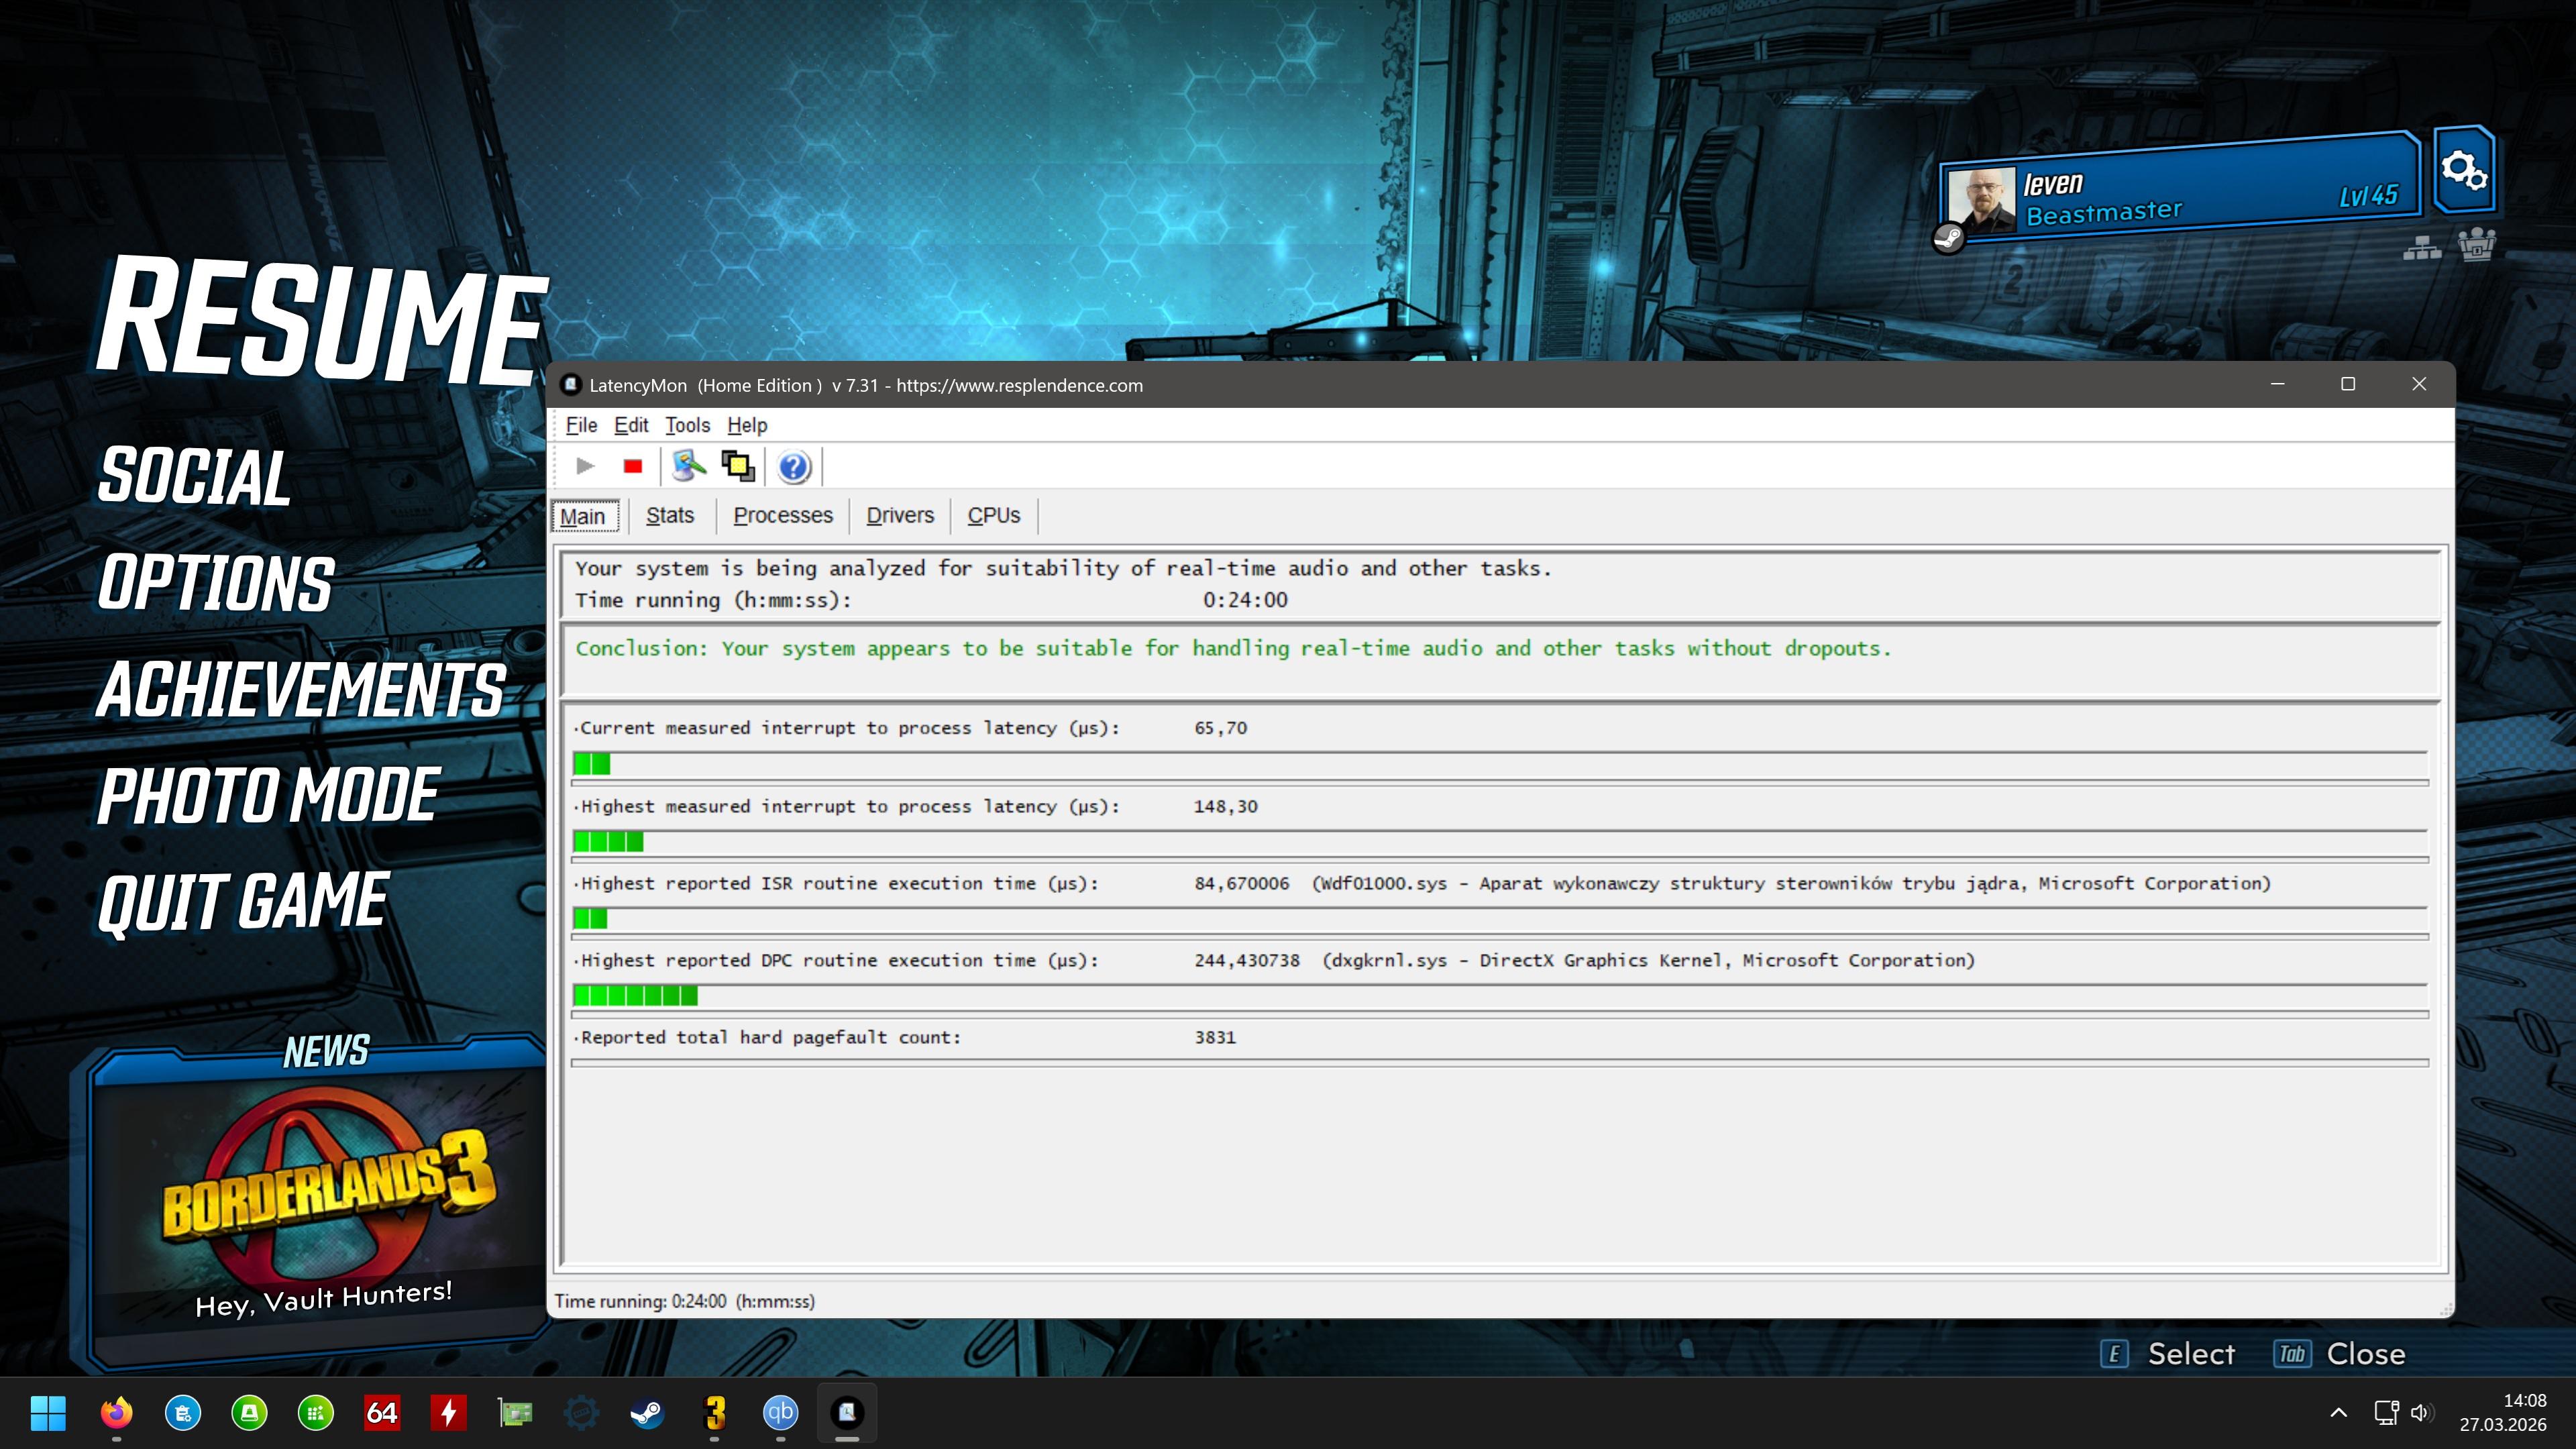This screenshot has width=2576, height=1449.
Task: Switch to the CPUs tab
Action: pos(993,516)
